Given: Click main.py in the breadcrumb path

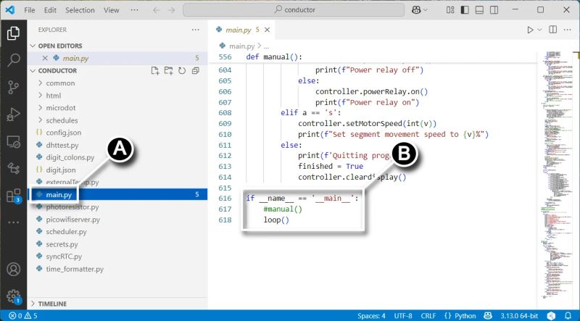Looking at the screenshot, I should 241,46.
